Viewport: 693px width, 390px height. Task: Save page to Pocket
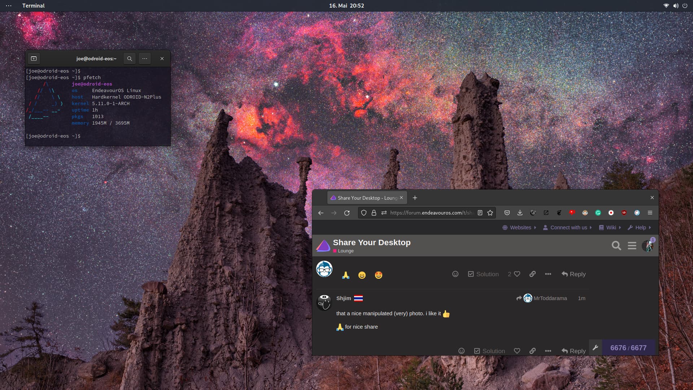[x=507, y=213]
